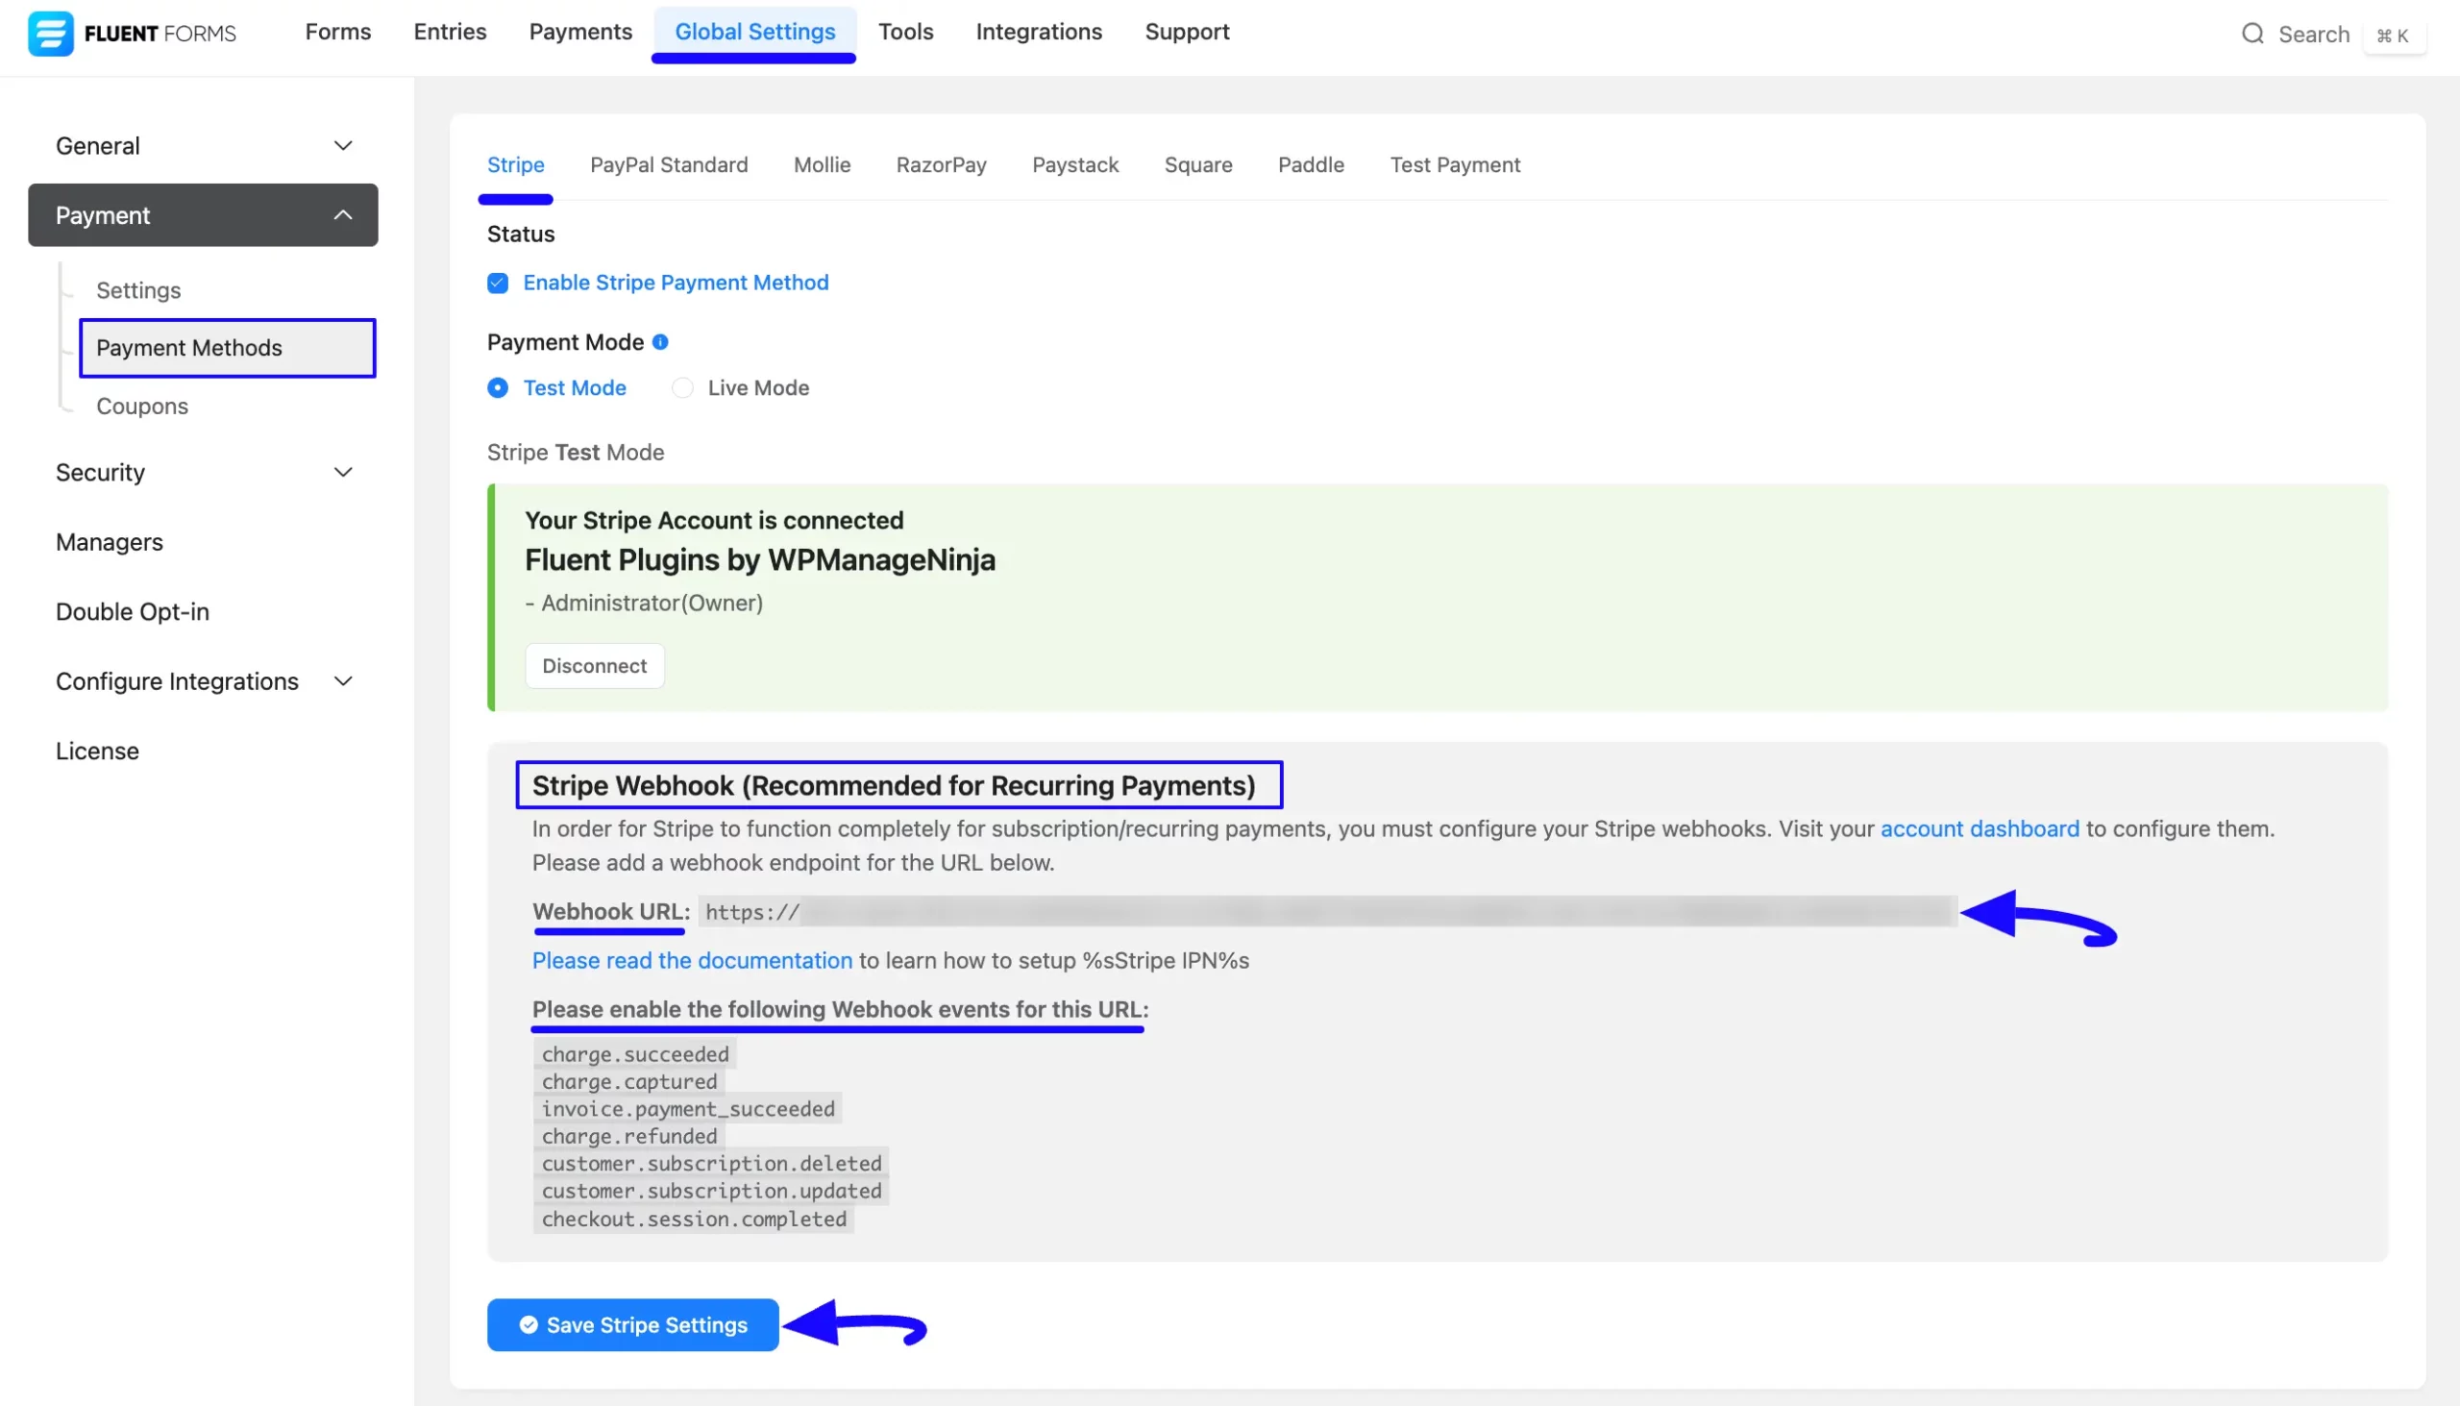Open Coupons sidebar item
Image resolution: width=2460 pixels, height=1406 pixels.
point(142,407)
